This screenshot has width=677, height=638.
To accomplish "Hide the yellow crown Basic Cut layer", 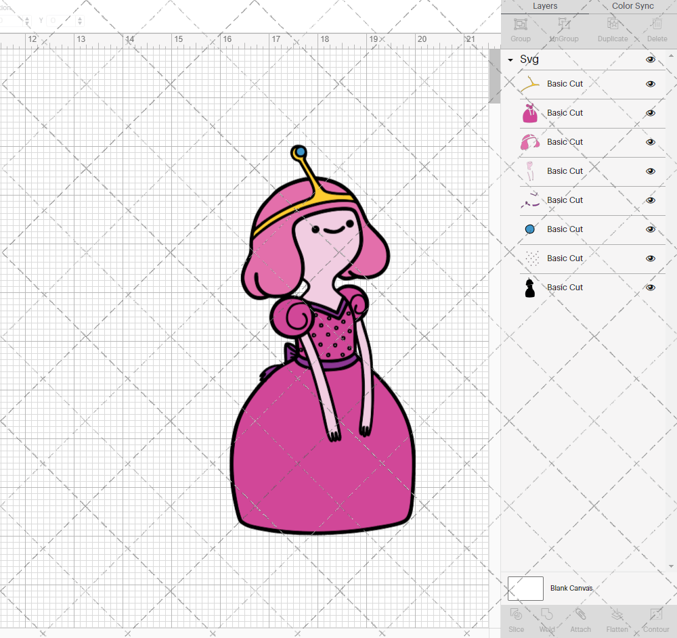I will [x=650, y=84].
